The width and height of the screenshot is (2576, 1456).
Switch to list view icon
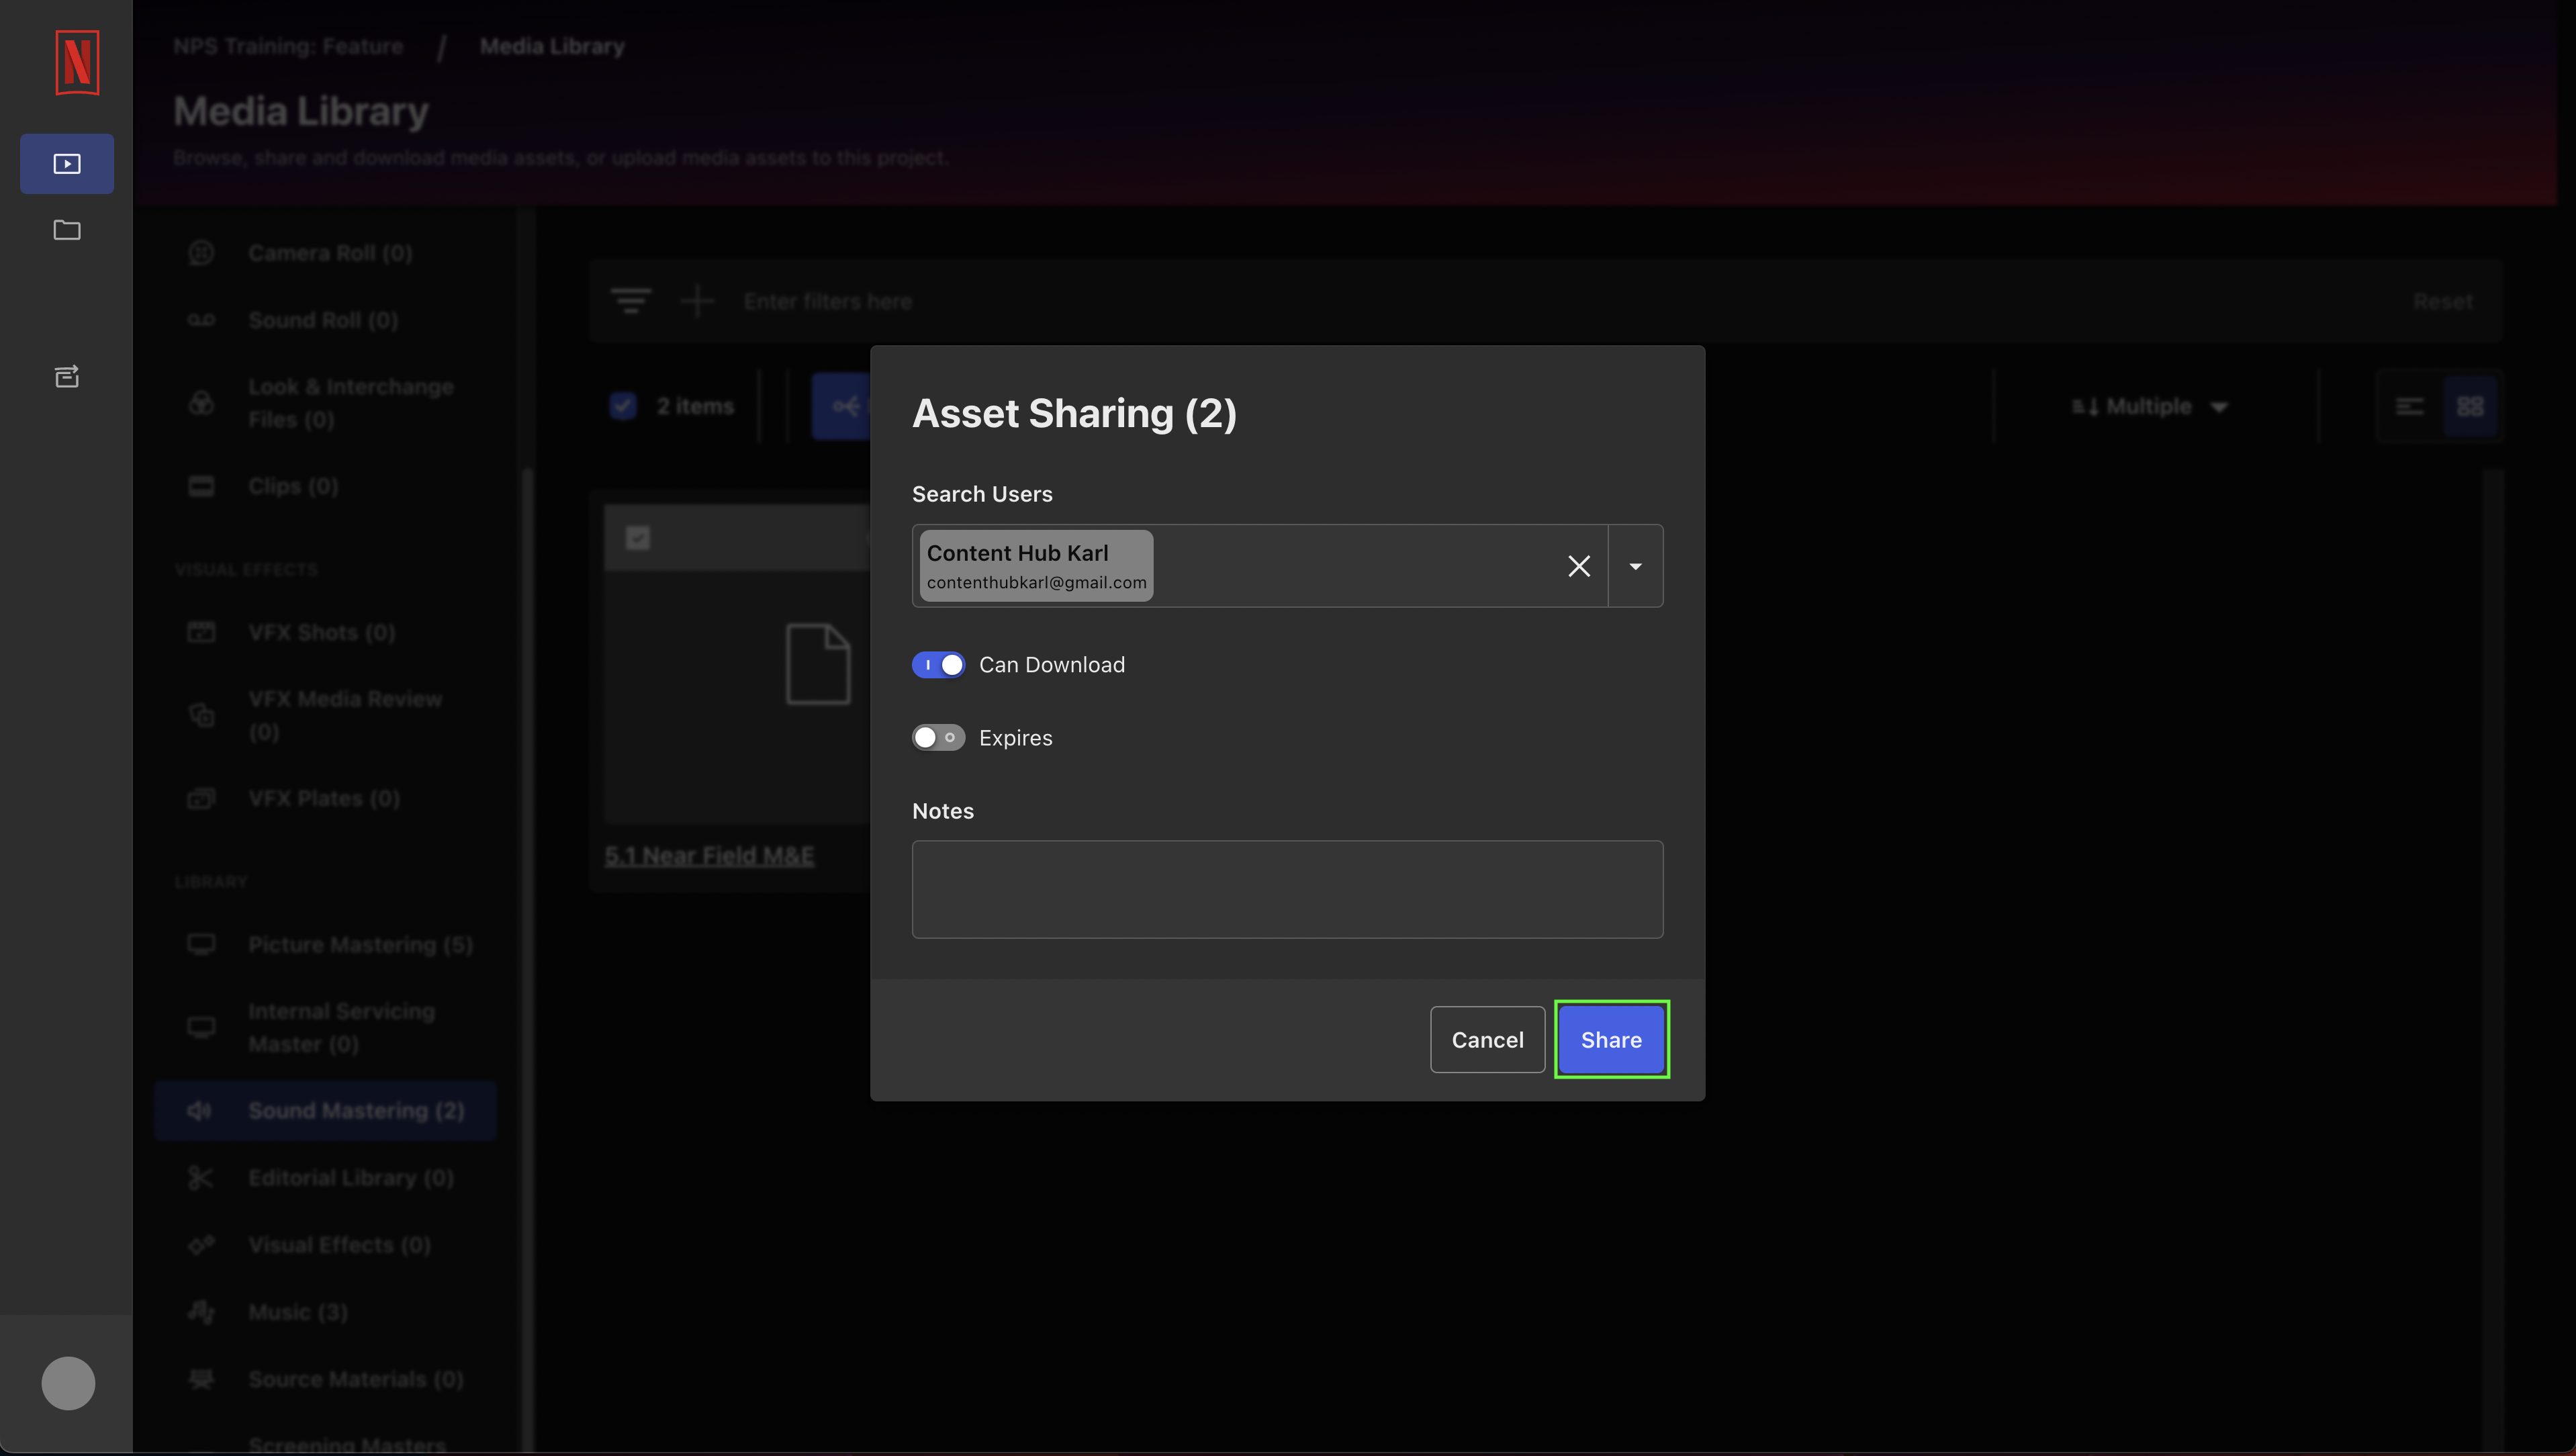pyautogui.click(x=2410, y=406)
